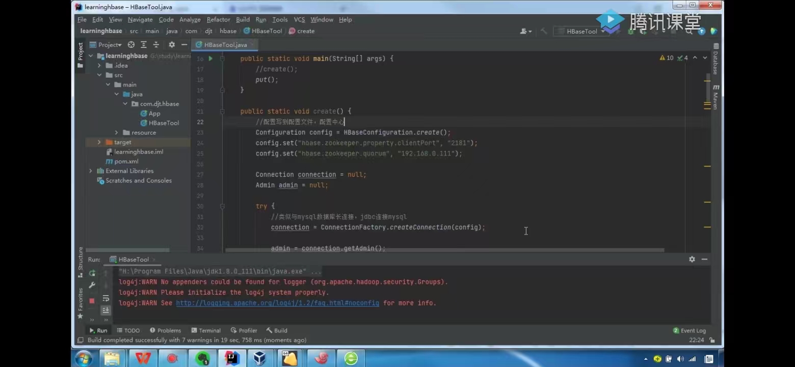
Task: Click the 'create' breadcrumb in navigation bar
Action: 302,31
